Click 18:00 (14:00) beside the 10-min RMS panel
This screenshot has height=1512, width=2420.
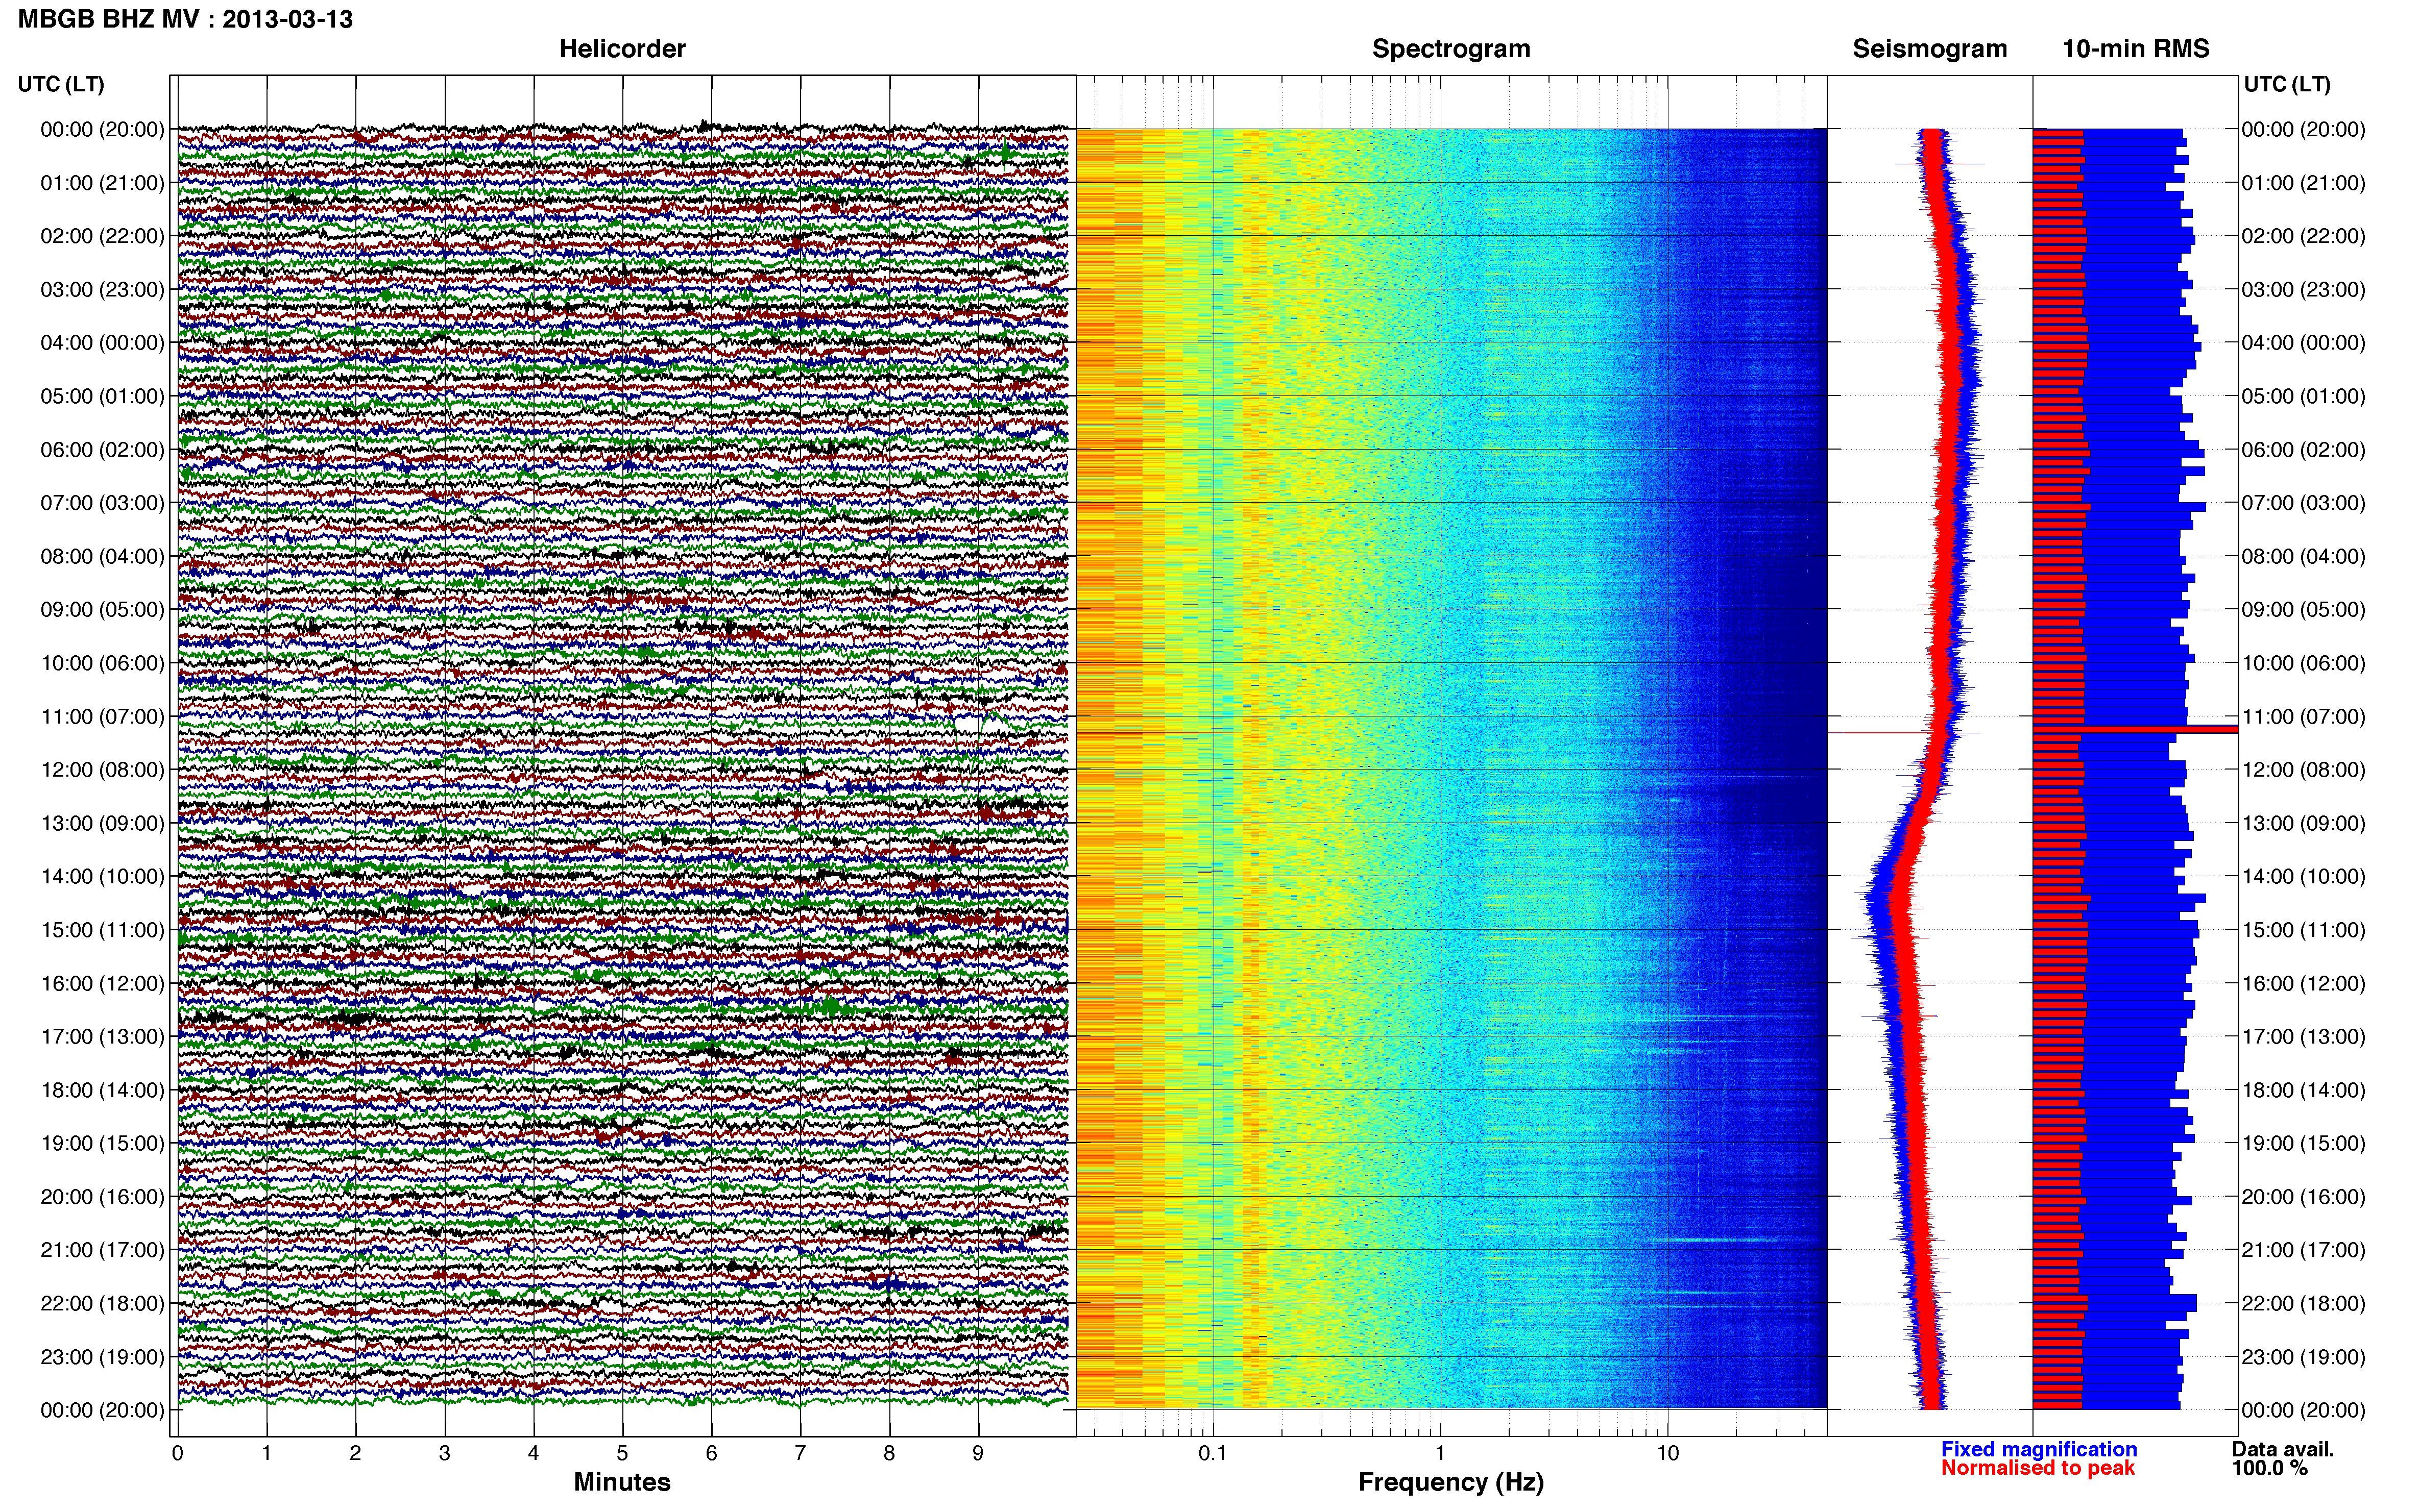click(x=2303, y=1090)
